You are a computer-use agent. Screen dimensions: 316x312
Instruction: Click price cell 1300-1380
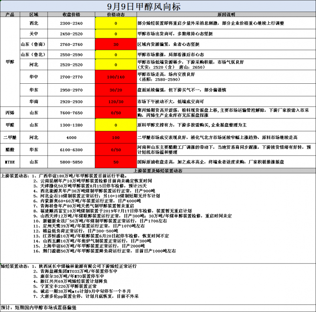[x=71, y=125]
